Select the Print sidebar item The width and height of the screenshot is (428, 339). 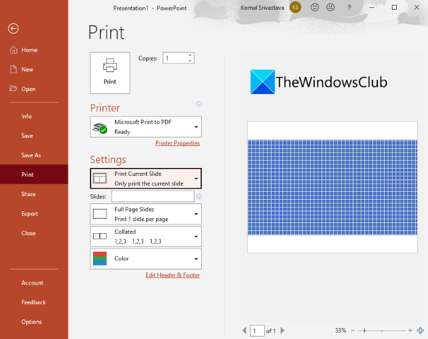(34, 174)
